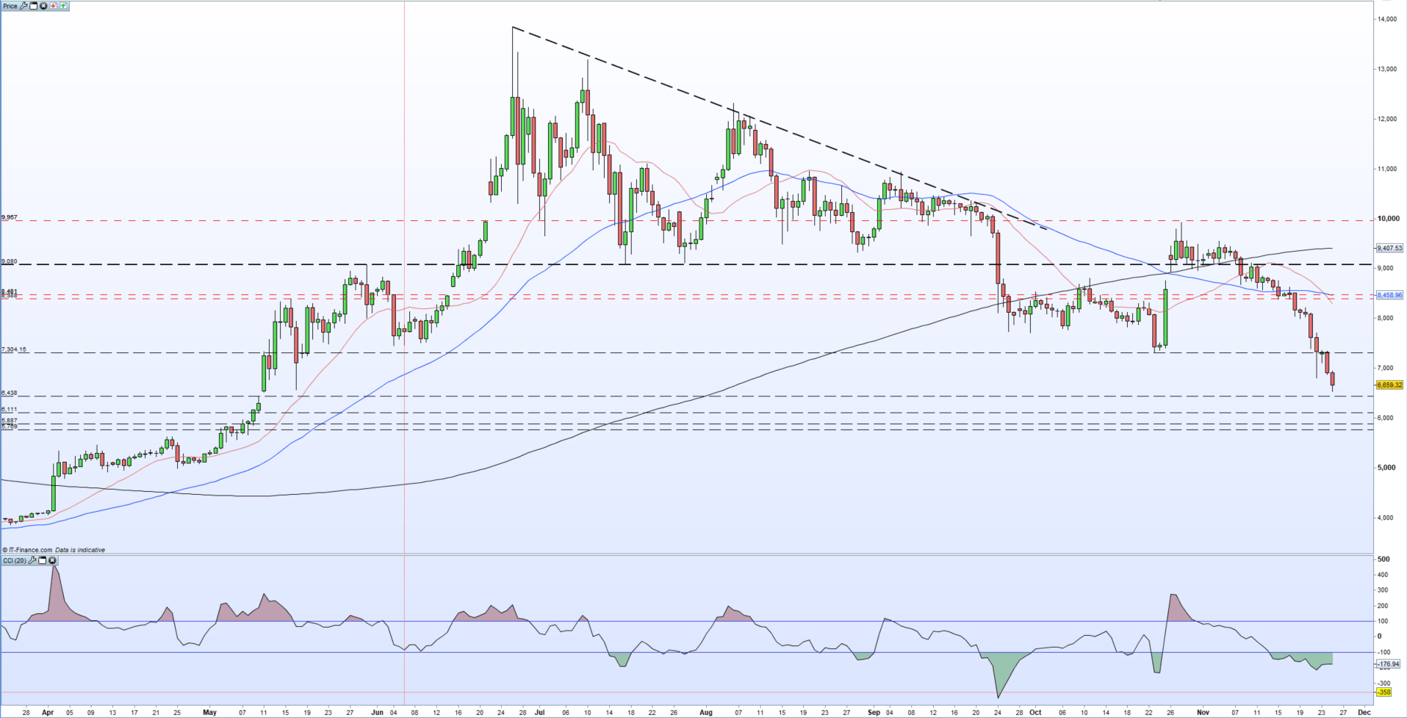Click the Apr label on time axis
Image resolution: width=1407 pixels, height=718 pixels.
point(48,712)
